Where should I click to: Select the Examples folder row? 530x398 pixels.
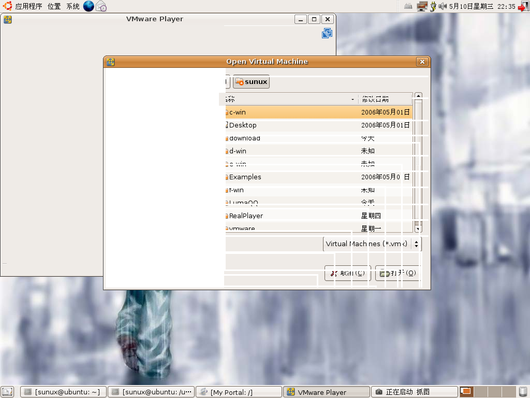point(319,177)
